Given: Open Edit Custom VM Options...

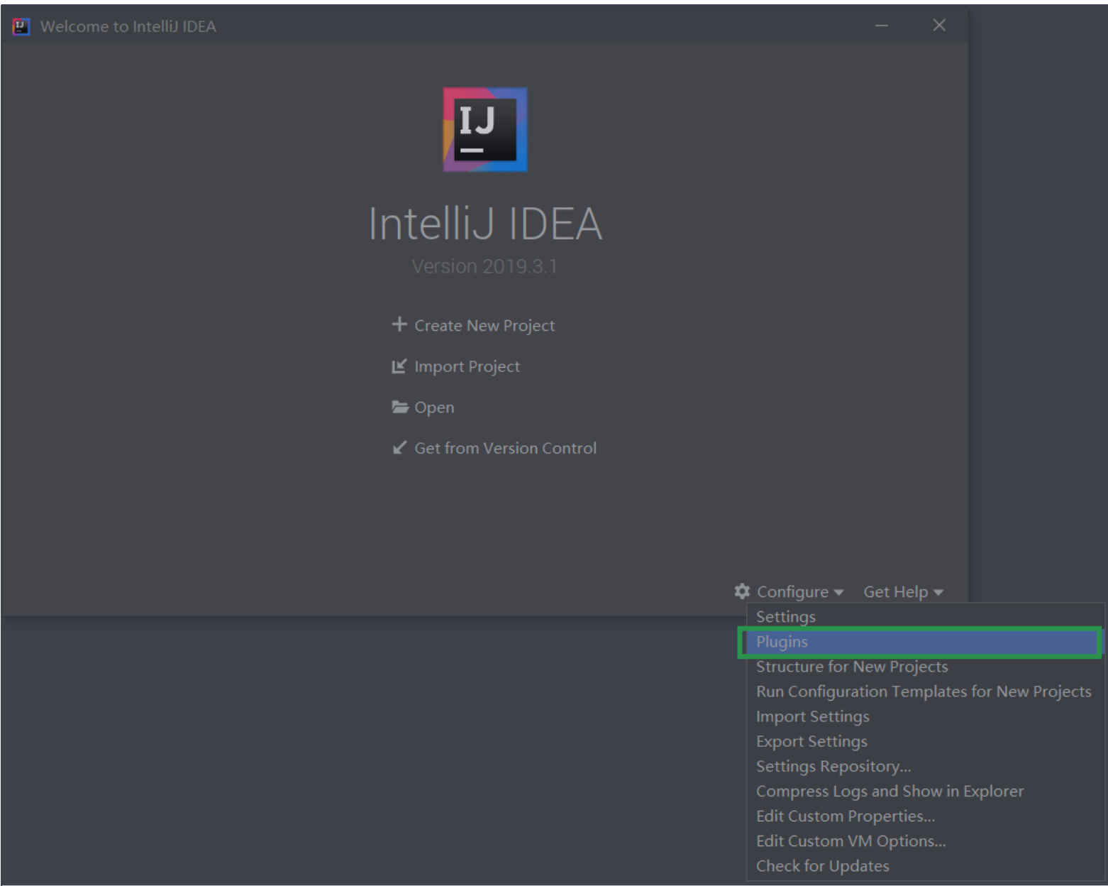Looking at the screenshot, I should point(925,841).
